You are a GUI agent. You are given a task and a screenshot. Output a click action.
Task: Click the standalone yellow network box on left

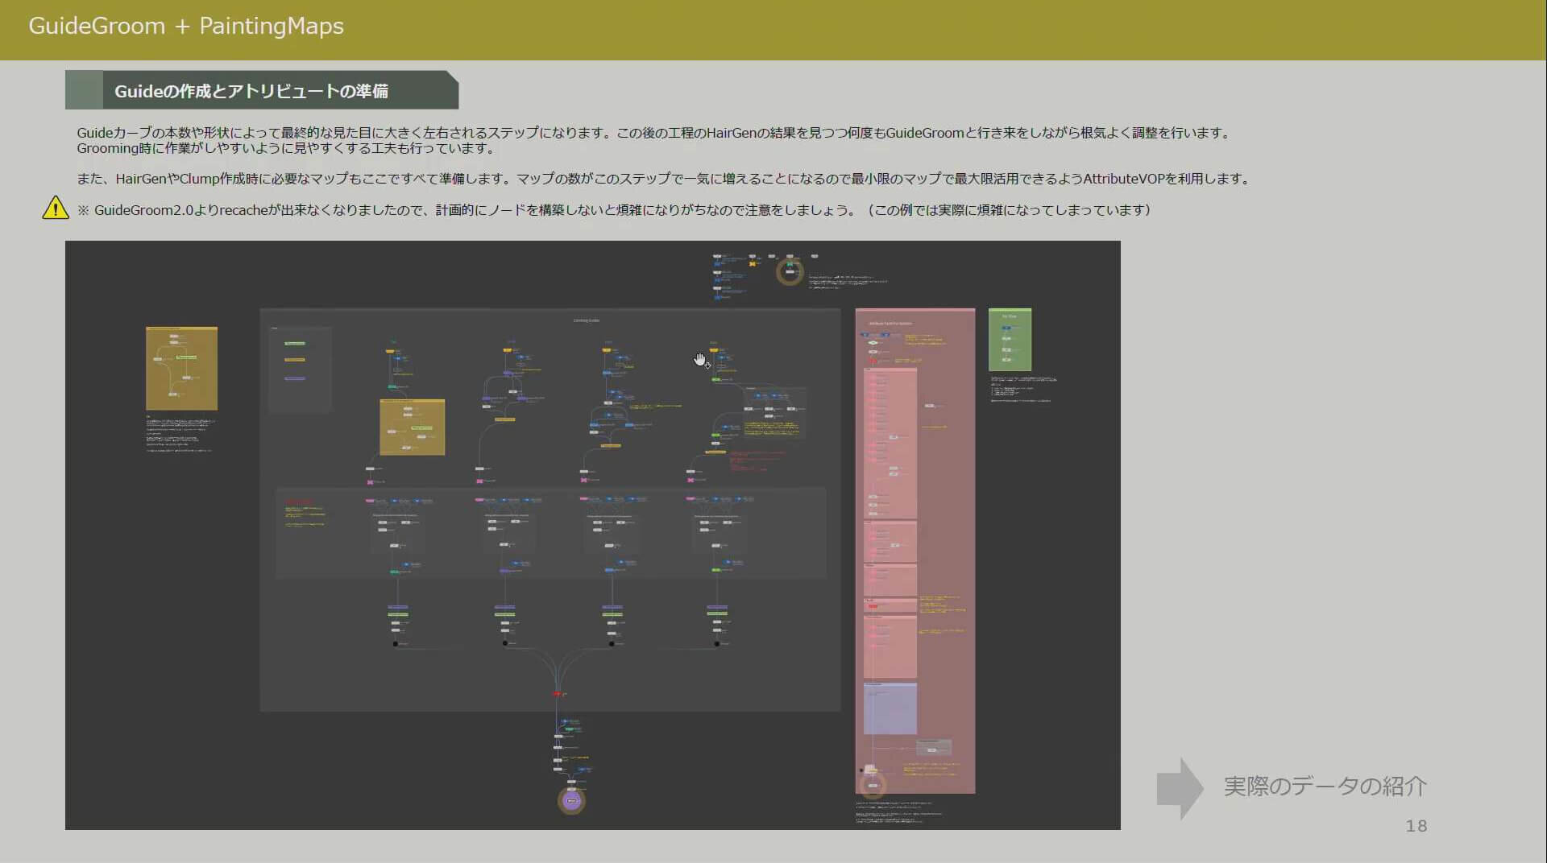[x=181, y=368]
